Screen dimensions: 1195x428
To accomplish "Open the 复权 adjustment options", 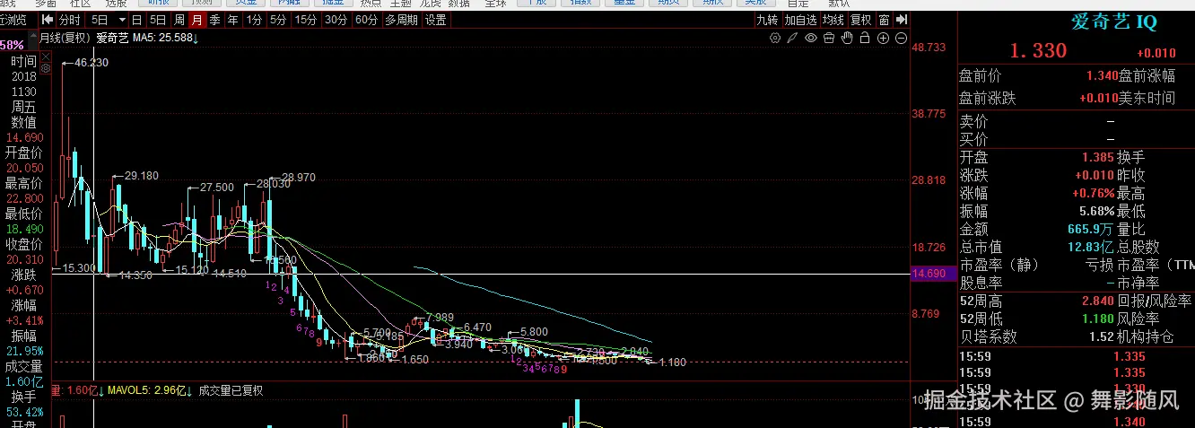I will coord(860,19).
